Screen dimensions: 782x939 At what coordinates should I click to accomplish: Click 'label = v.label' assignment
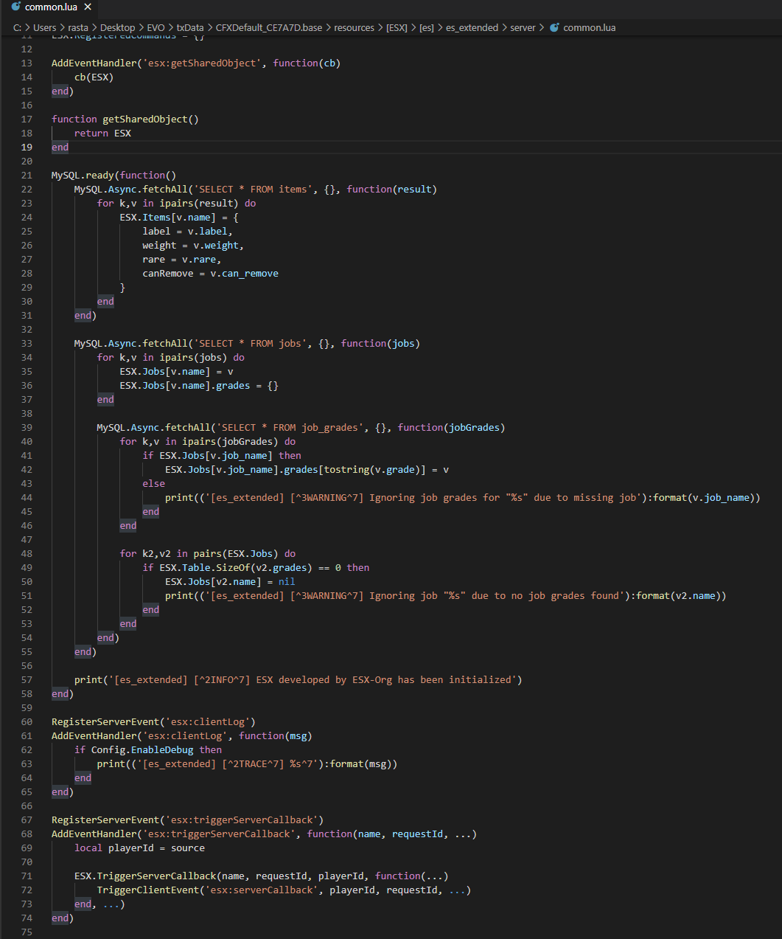click(x=187, y=232)
